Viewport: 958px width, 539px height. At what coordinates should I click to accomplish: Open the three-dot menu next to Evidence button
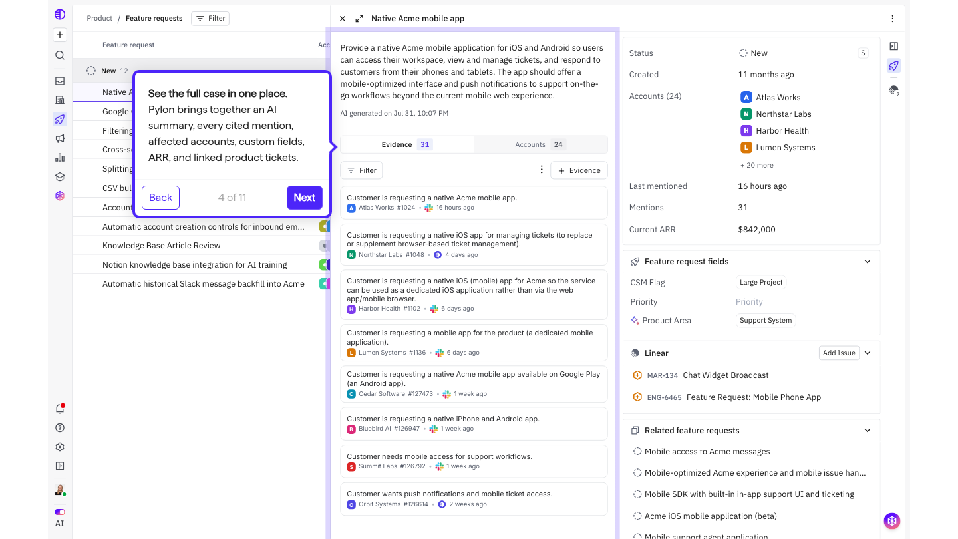(542, 170)
